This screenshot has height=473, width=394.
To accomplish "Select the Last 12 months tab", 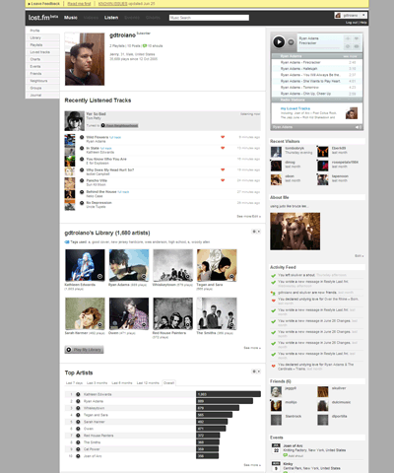I will (x=148, y=383).
